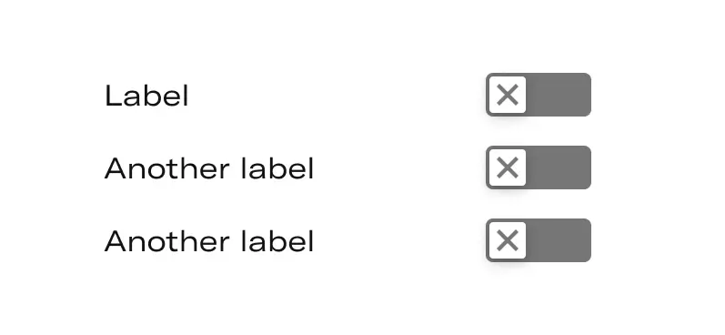Toggle the switch next to "Label"
Screen dimensions: 725x335
[539, 95]
